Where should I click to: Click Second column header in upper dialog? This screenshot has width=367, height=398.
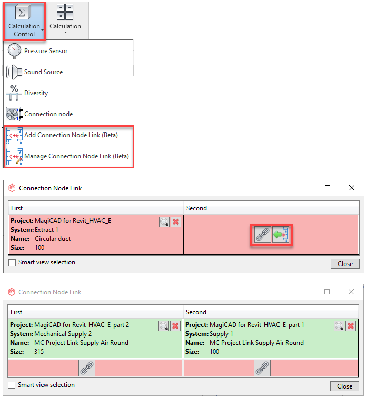[272, 208]
